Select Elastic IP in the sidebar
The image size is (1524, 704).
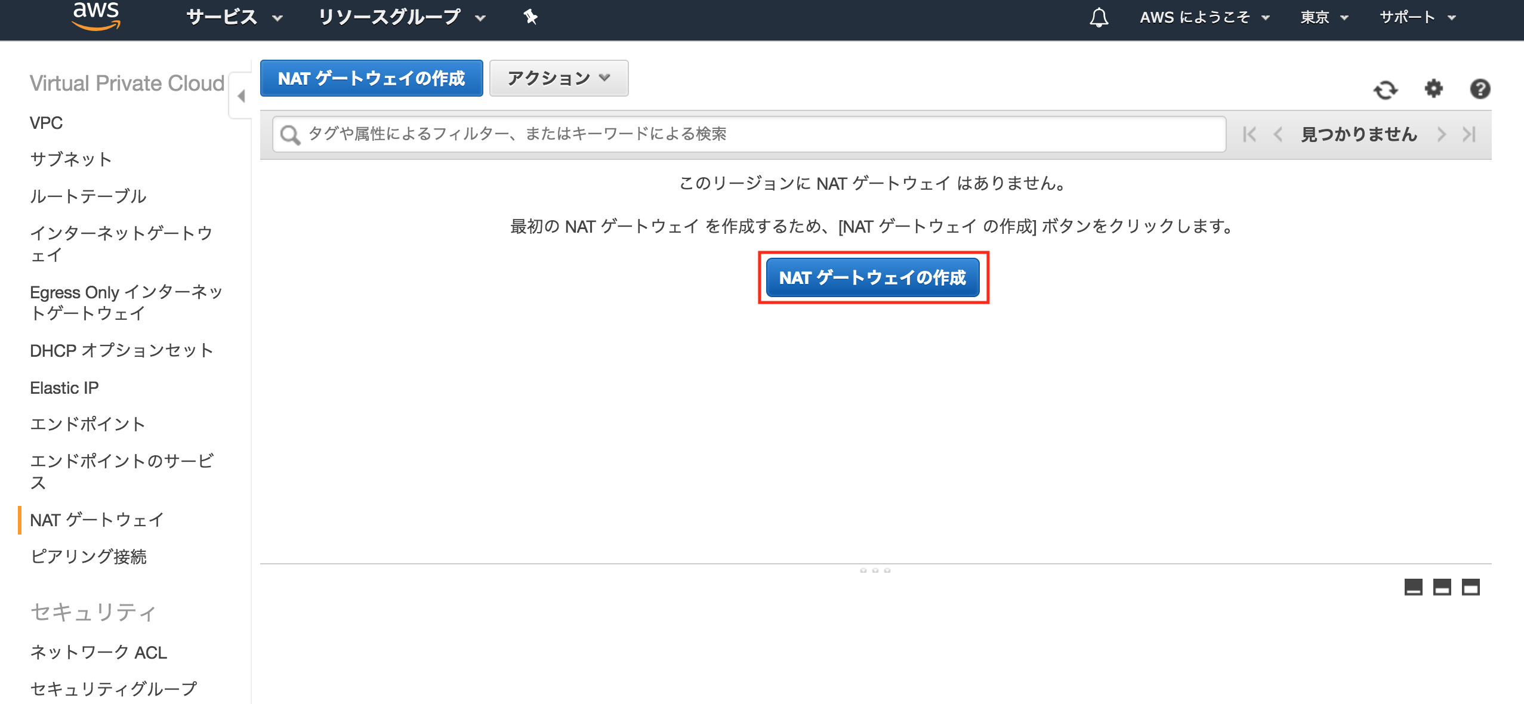point(64,388)
